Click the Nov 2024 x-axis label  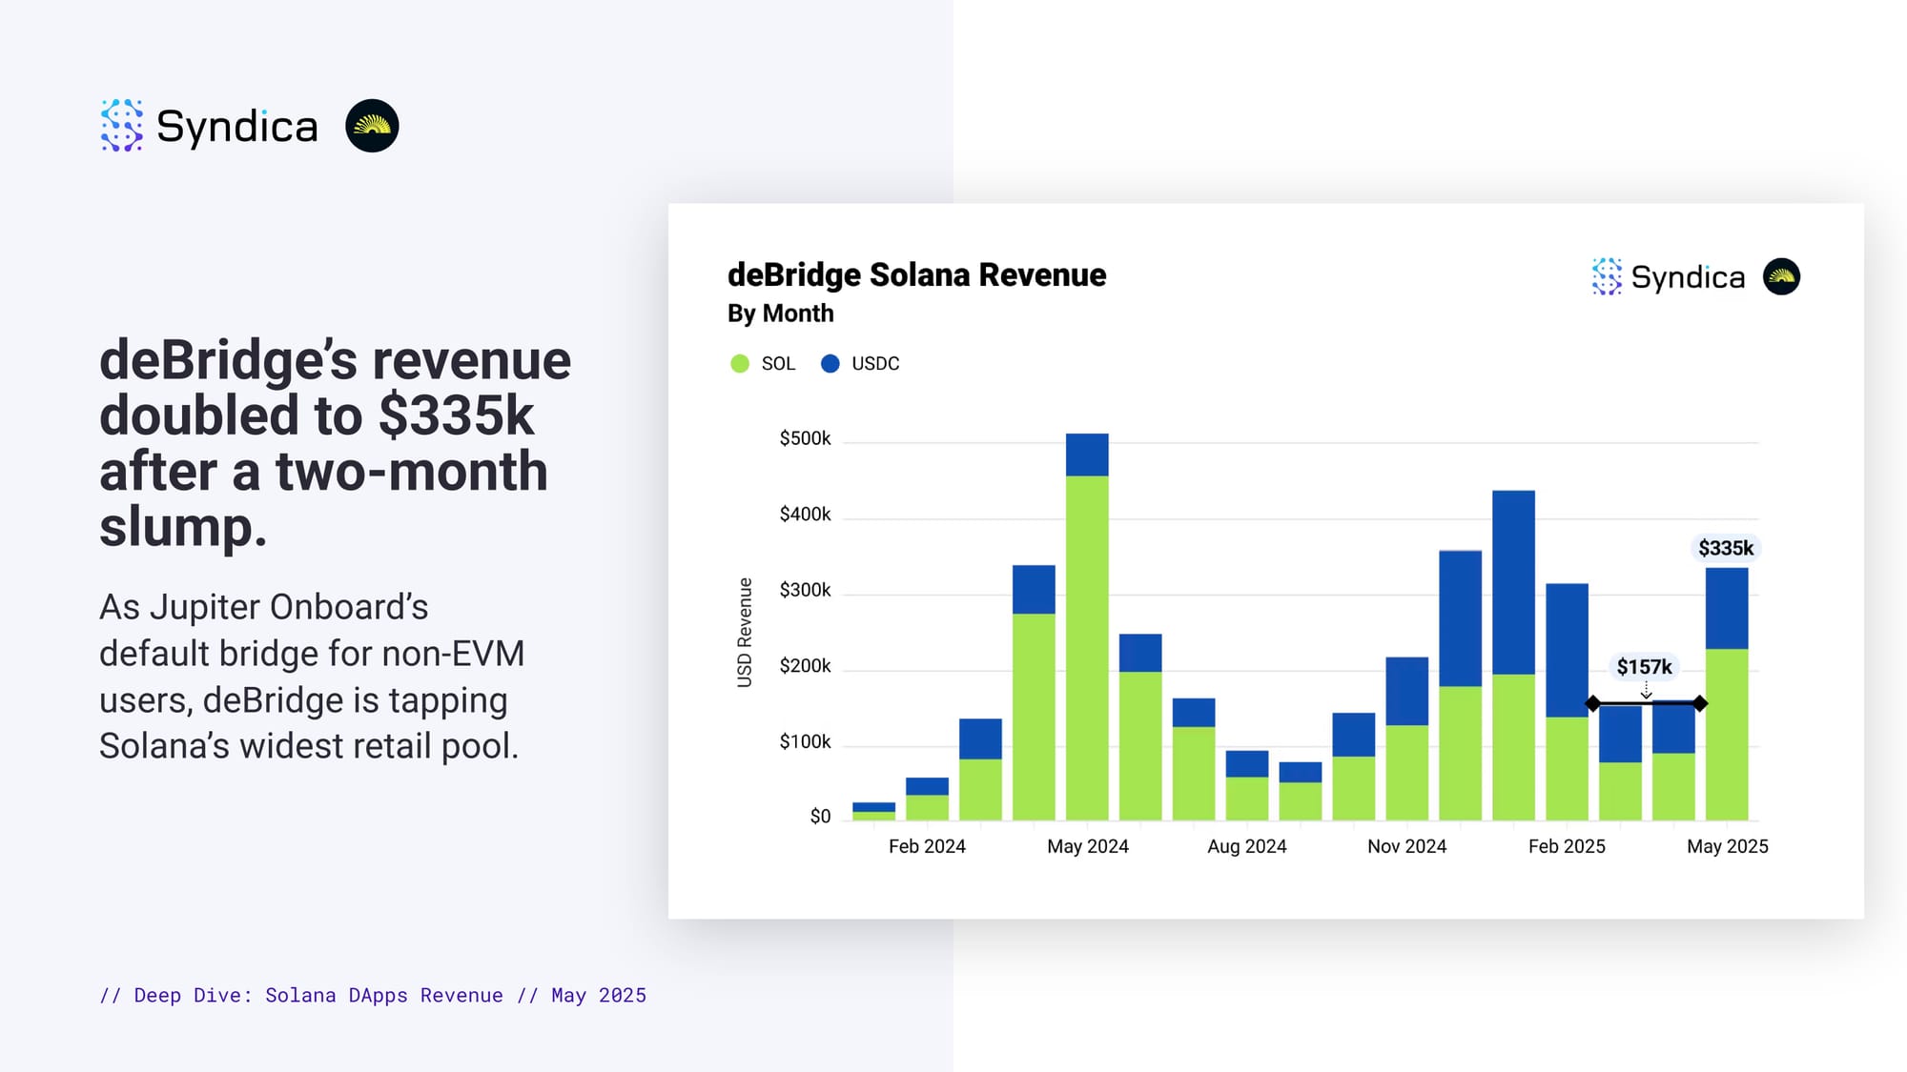point(1406,846)
